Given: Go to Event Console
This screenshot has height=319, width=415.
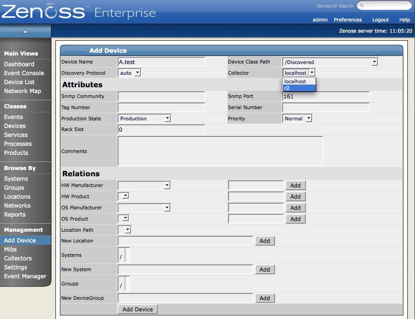Looking at the screenshot, I should pos(24,73).
